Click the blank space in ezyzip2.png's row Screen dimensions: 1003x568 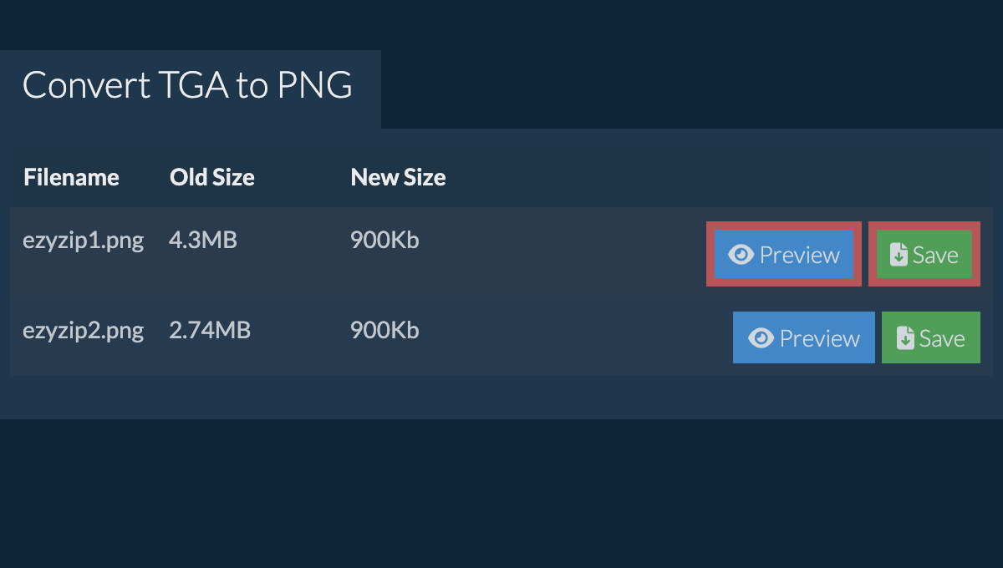coord(568,338)
